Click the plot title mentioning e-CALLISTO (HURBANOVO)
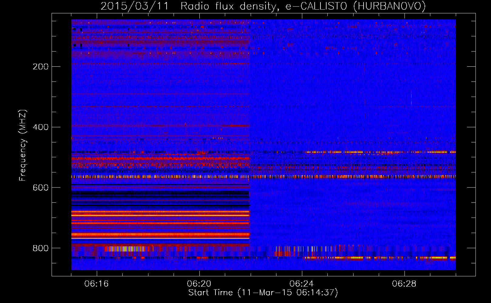Viewport: 491px width, 303px height. (263, 6)
